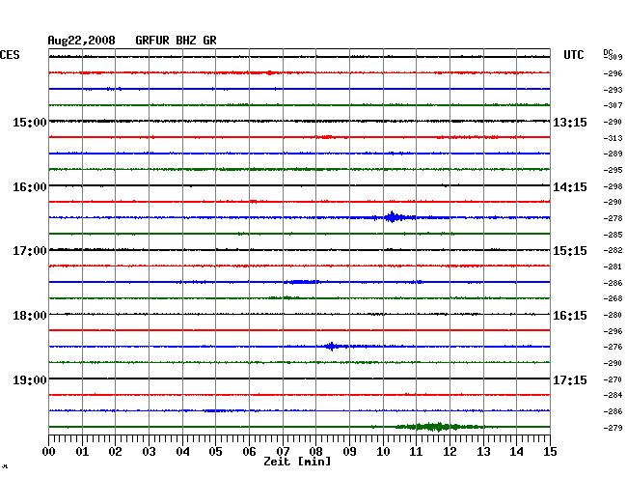Click the DC offset value -276

coord(613,347)
